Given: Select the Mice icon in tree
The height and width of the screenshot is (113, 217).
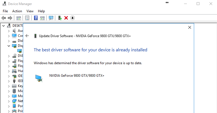Looking at the screenshot, I should click(x=14, y=91).
